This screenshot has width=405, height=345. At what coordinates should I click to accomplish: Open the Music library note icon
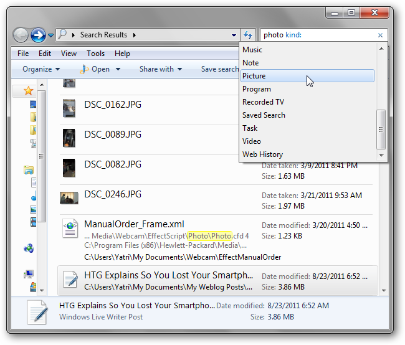[34, 196]
